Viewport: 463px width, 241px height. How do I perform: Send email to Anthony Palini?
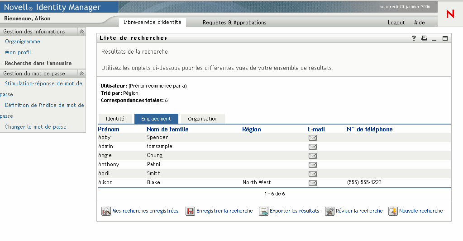pyautogui.click(x=313, y=165)
